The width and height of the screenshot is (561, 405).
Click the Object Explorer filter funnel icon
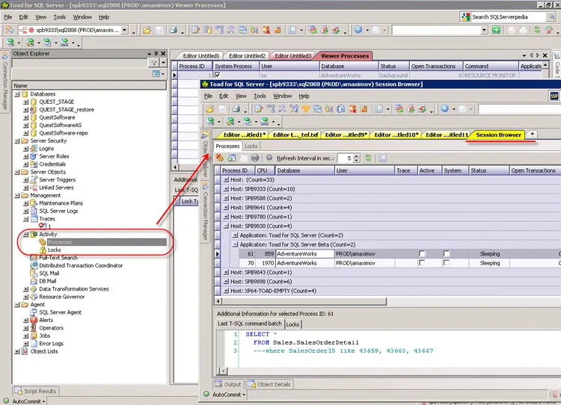pos(154,63)
